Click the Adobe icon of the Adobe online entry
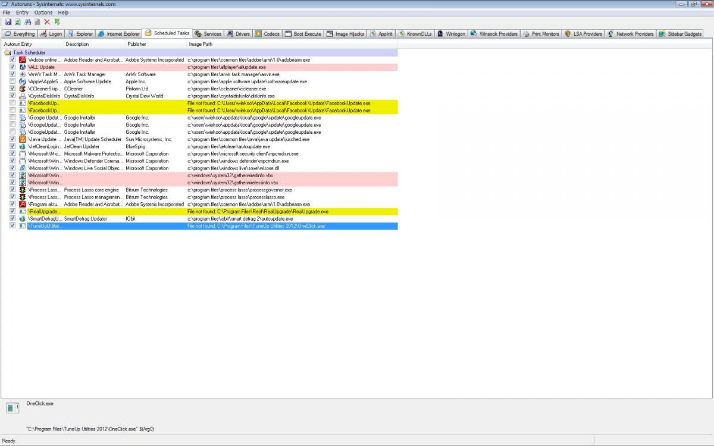Image resolution: width=714 pixels, height=446 pixels. (x=23, y=60)
